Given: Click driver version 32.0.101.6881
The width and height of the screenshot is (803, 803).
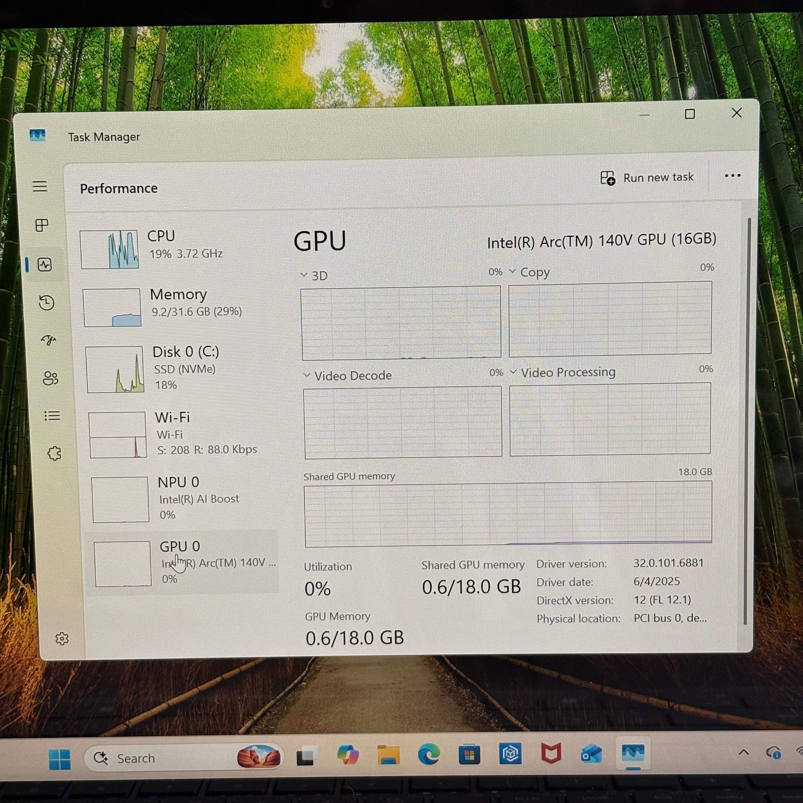Looking at the screenshot, I should (x=668, y=563).
